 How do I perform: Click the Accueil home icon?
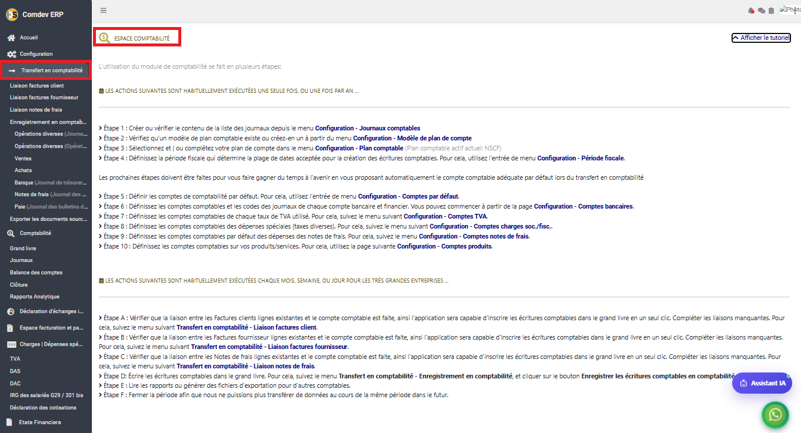tap(11, 38)
